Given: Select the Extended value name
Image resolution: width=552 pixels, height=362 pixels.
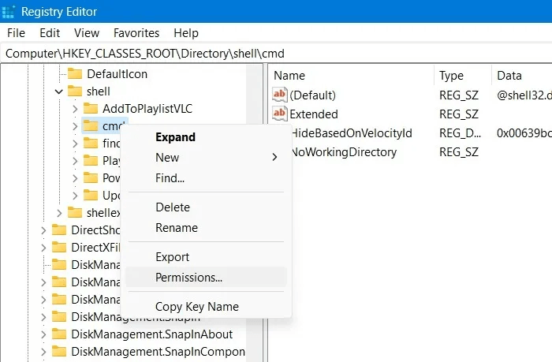Looking at the screenshot, I should point(314,114).
